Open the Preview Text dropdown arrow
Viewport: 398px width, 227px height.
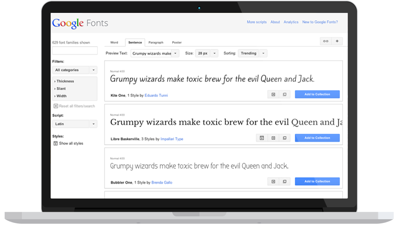175,53
